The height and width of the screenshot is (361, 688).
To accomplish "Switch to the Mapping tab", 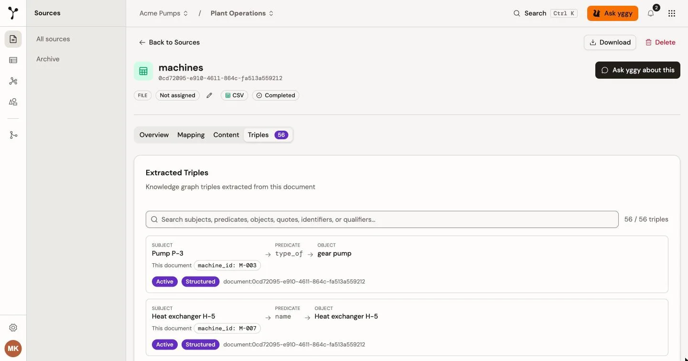I will coord(191,135).
